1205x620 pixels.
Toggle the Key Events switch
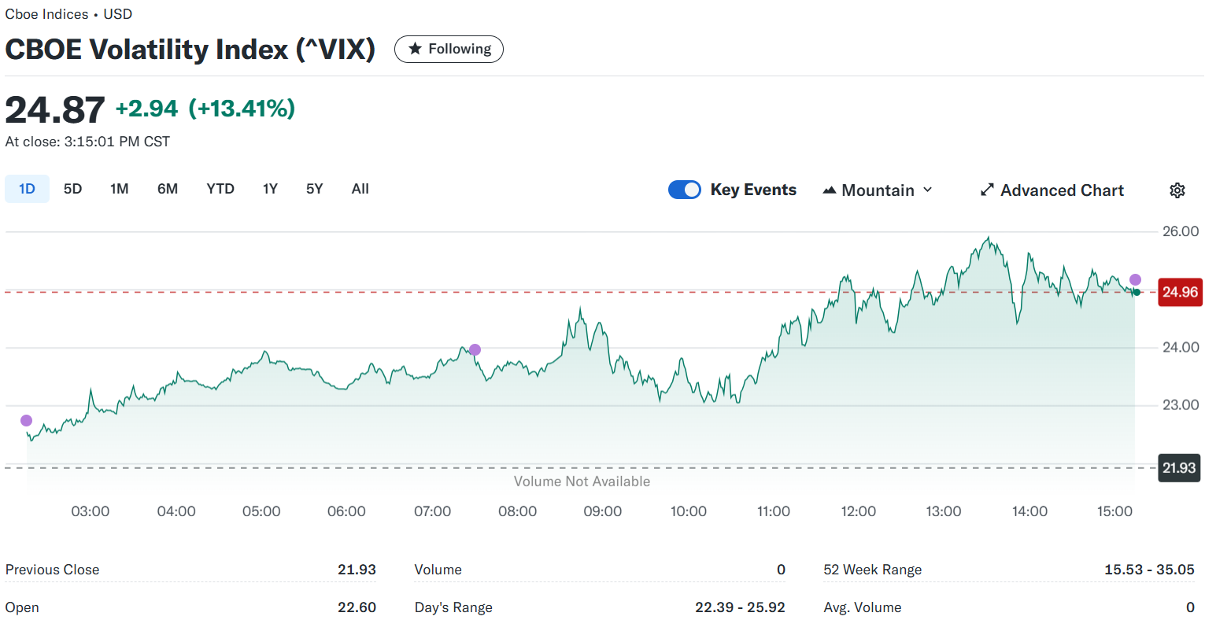(x=685, y=190)
